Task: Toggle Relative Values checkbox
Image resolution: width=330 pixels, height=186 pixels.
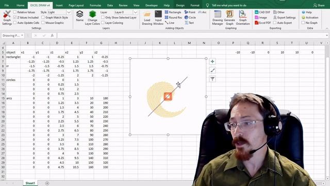Action: (15, 12)
